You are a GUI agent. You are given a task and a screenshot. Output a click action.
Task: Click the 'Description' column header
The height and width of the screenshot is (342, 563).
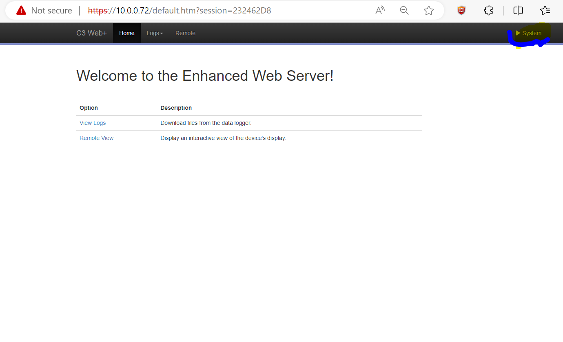[x=176, y=108]
